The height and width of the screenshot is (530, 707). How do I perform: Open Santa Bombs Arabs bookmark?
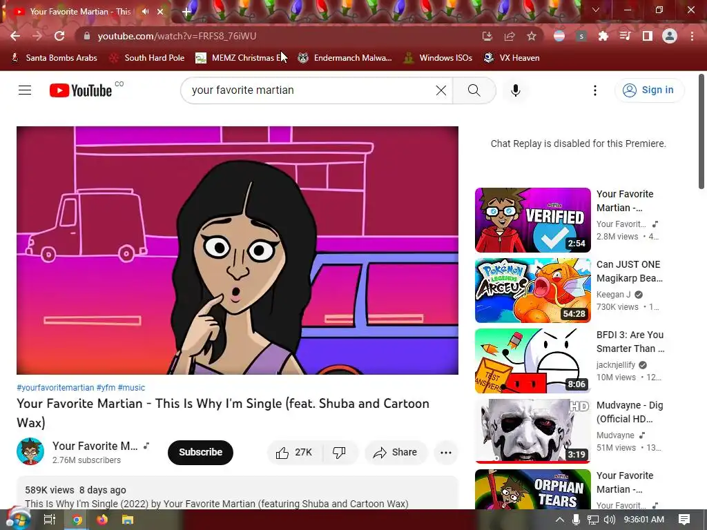54,58
